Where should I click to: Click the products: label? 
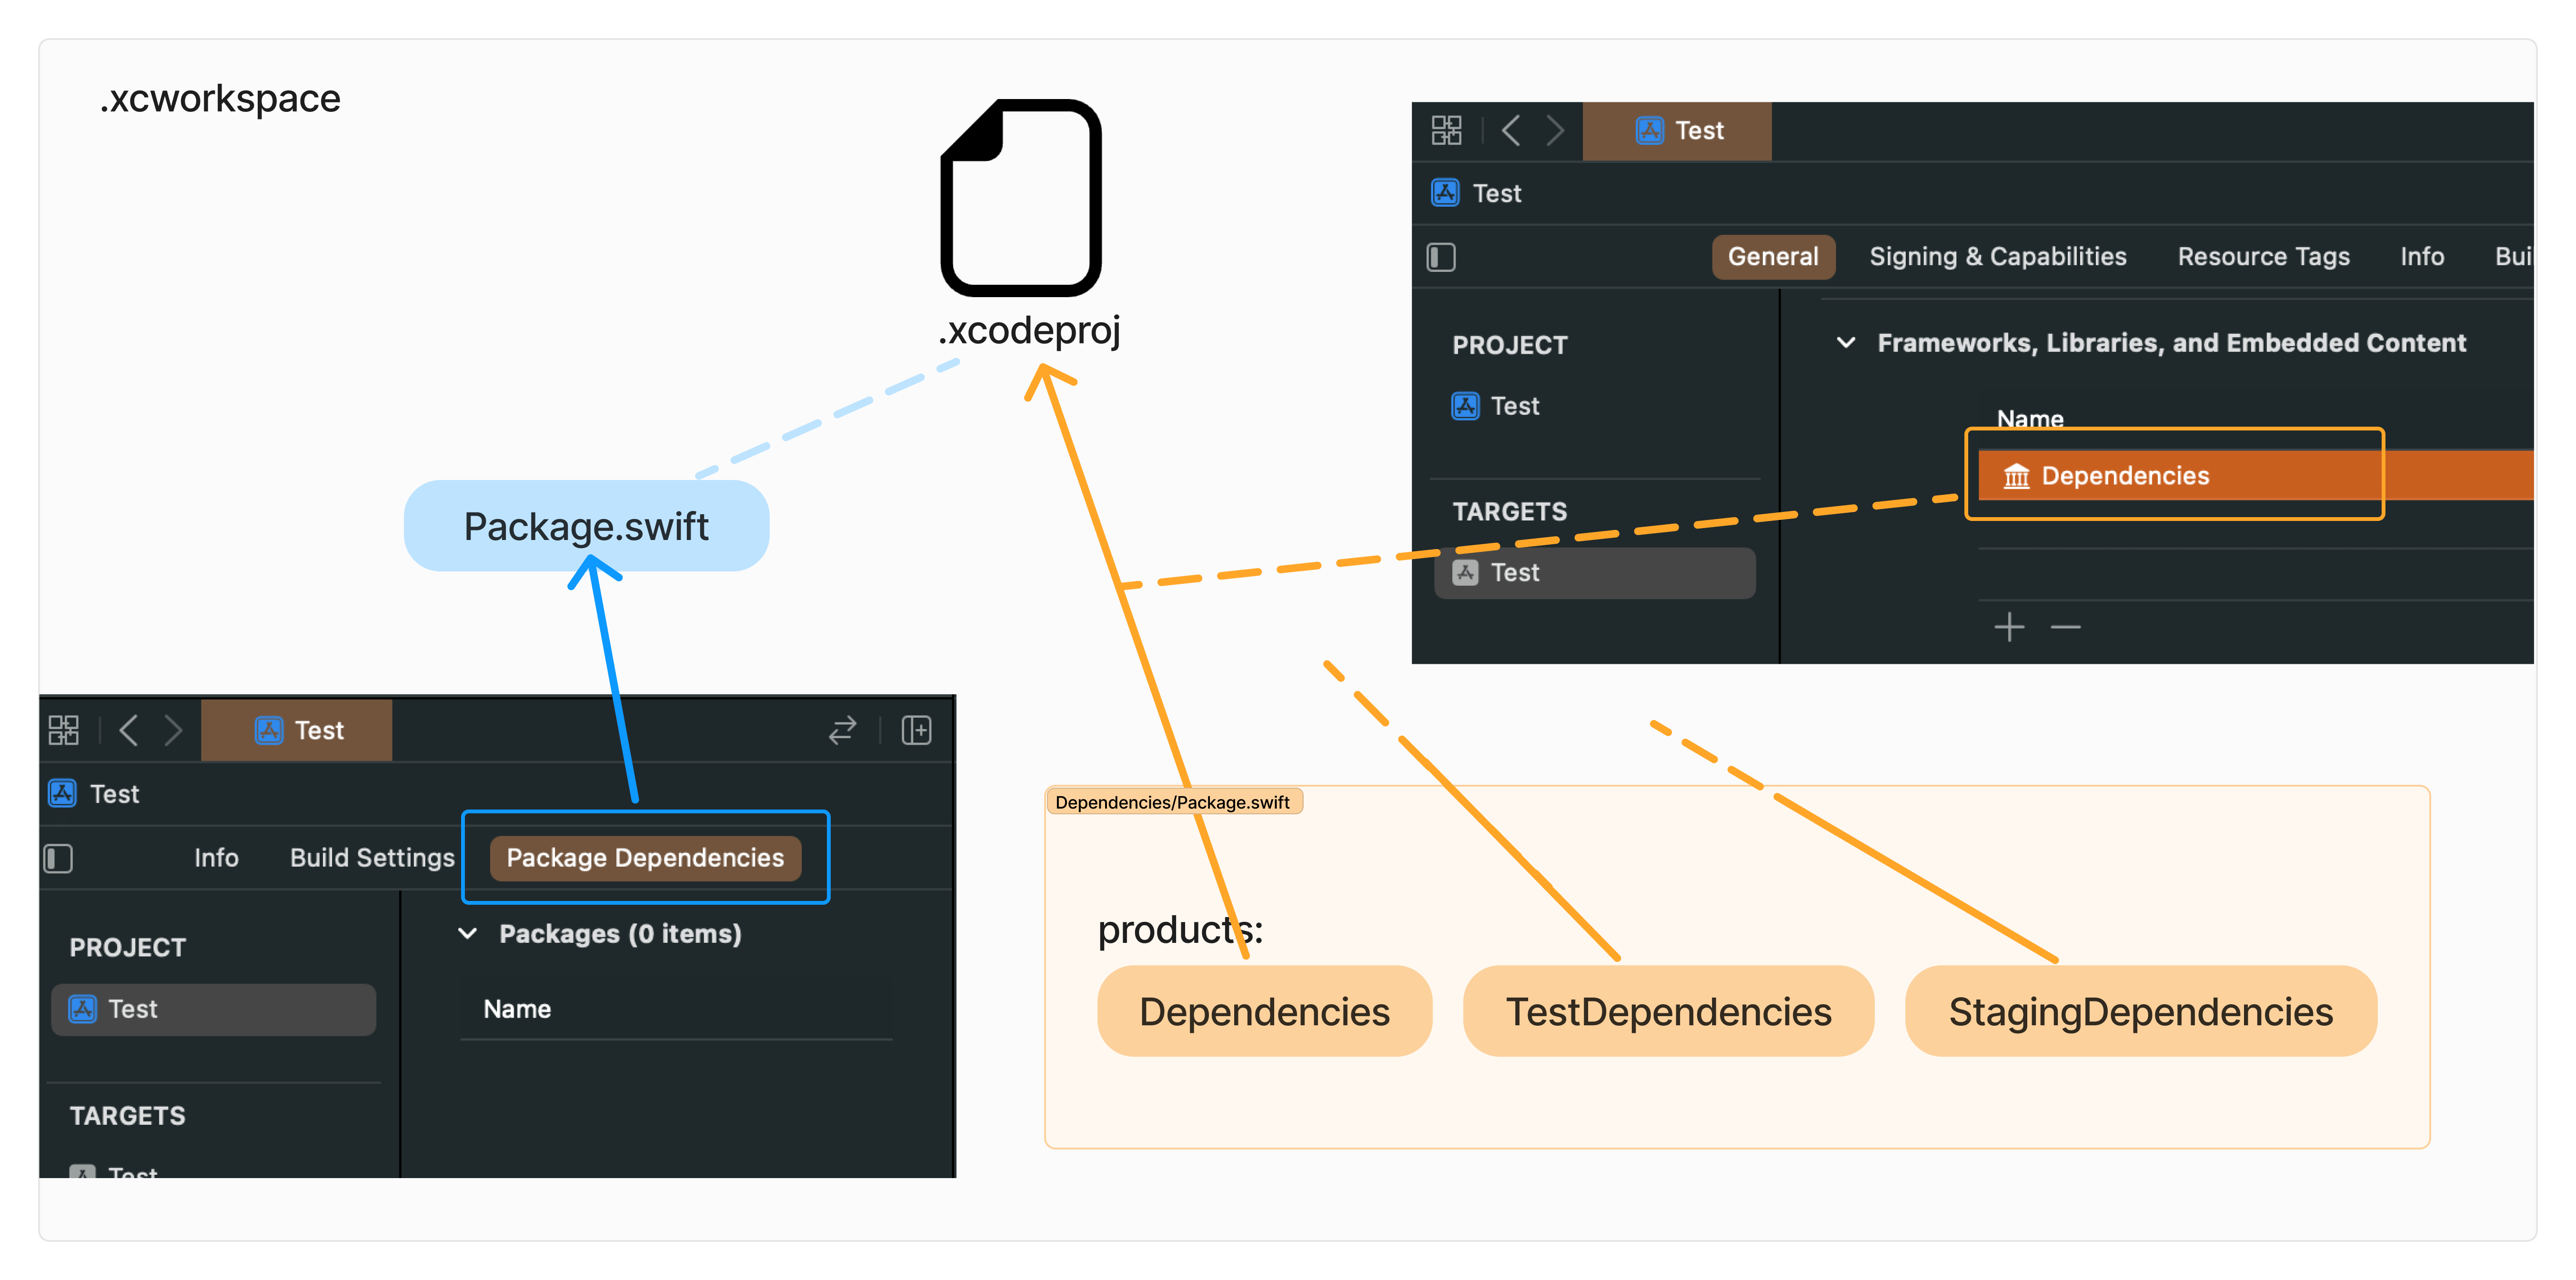[1180, 930]
